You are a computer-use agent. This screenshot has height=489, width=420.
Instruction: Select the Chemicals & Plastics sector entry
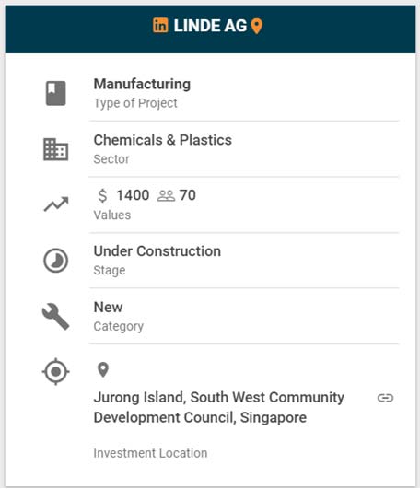coord(163,140)
